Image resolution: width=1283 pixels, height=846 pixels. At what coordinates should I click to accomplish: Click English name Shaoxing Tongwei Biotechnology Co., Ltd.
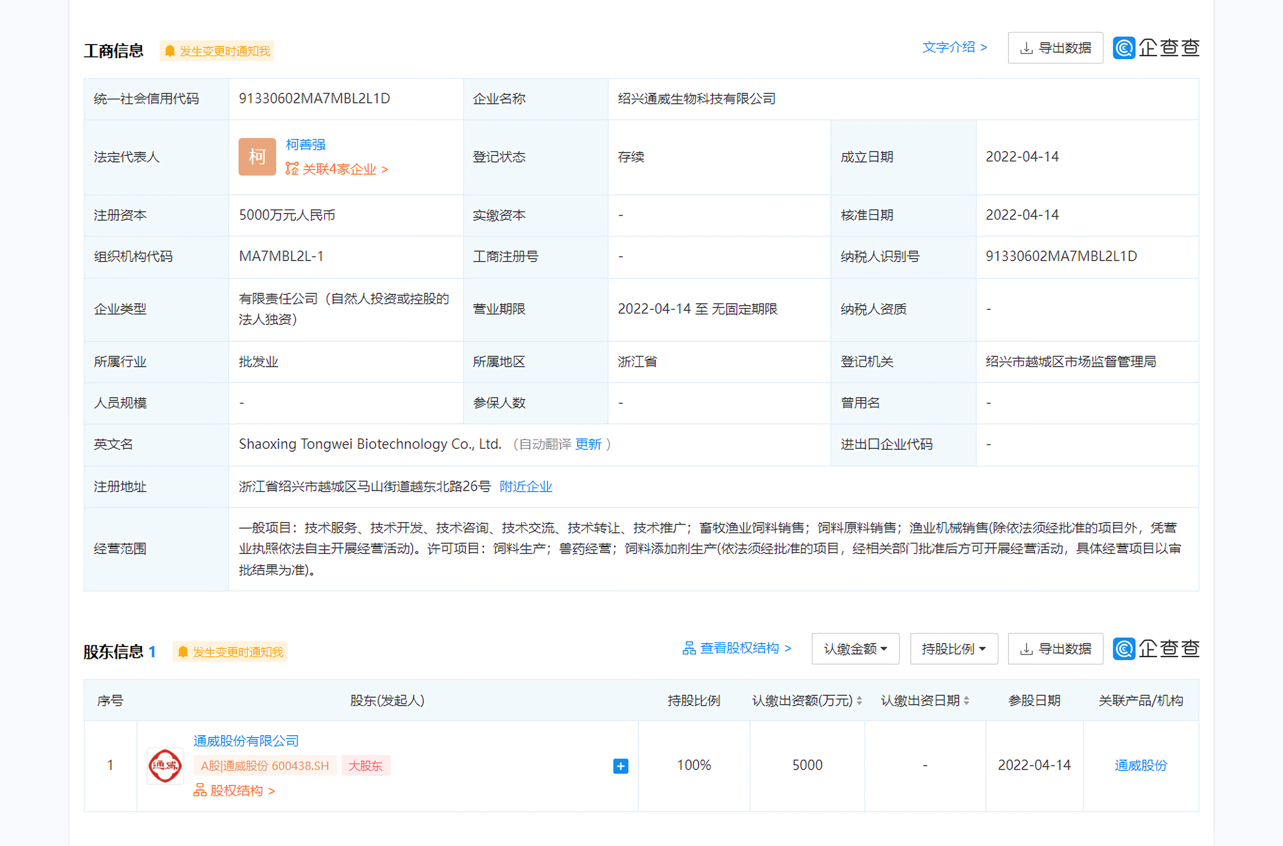[x=370, y=444]
